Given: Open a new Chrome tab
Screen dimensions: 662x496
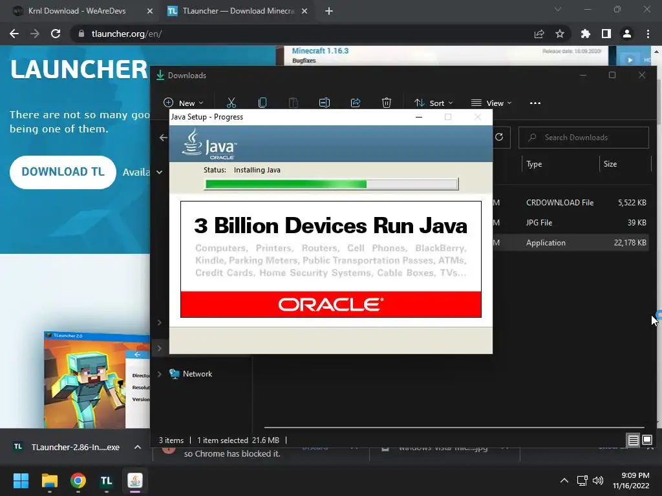Looking at the screenshot, I should 329,12.
